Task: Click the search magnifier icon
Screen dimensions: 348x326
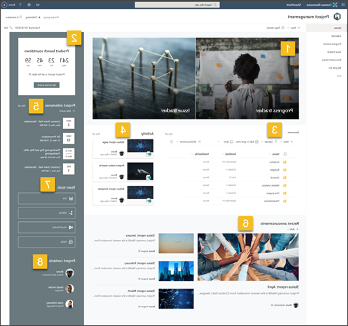Action: tap(215, 5)
